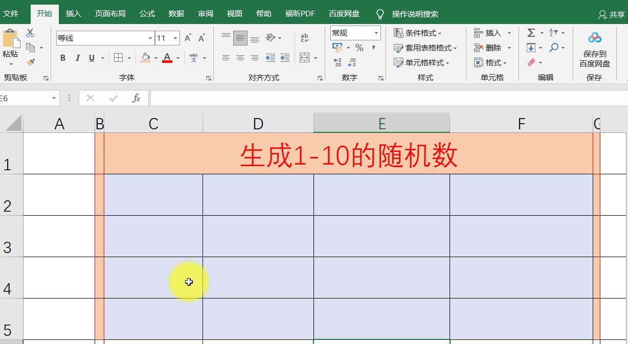Open the font size 11 dropdown
Screen dimensions: 628x344
pos(175,38)
